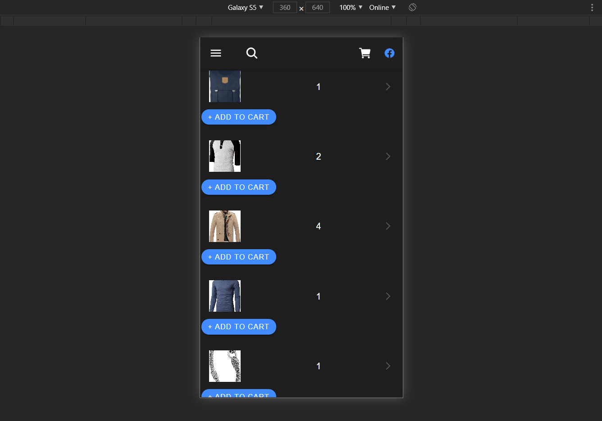
Task: Click the viewport height field showing 640
Action: pyautogui.click(x=317, y=7)
